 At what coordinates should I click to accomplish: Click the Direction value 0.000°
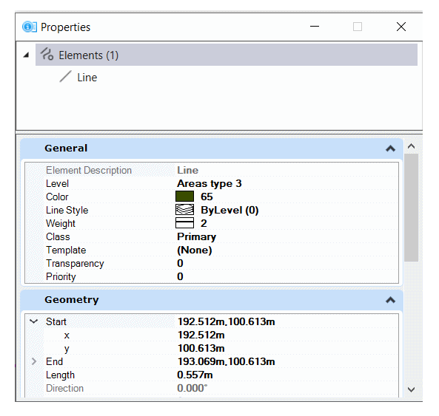(192, 388)
